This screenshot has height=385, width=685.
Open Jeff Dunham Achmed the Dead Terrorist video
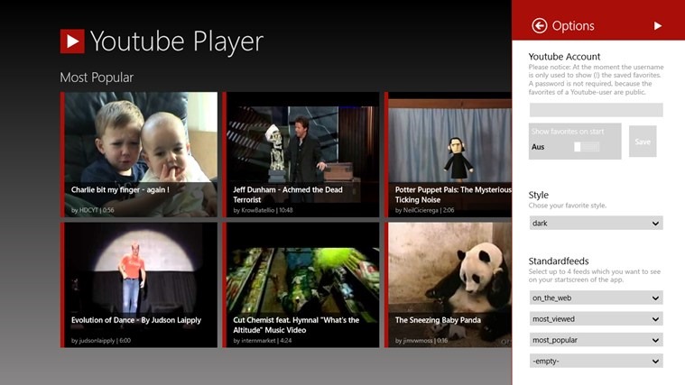(x=301, y=154)
